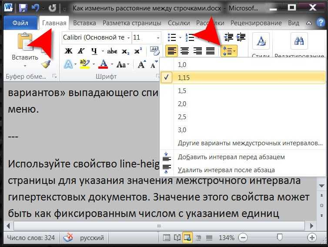Choose line spacing 2,5

243,117
